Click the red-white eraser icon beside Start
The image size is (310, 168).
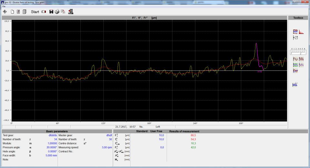click(x=44, y=12)
